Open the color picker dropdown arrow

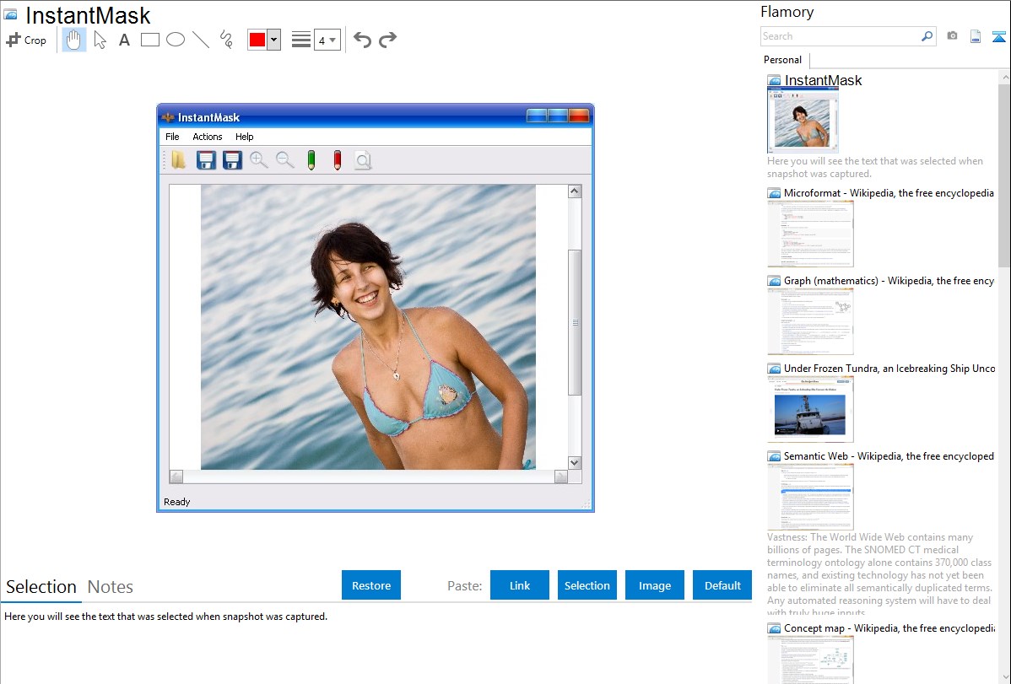point(273,40)
